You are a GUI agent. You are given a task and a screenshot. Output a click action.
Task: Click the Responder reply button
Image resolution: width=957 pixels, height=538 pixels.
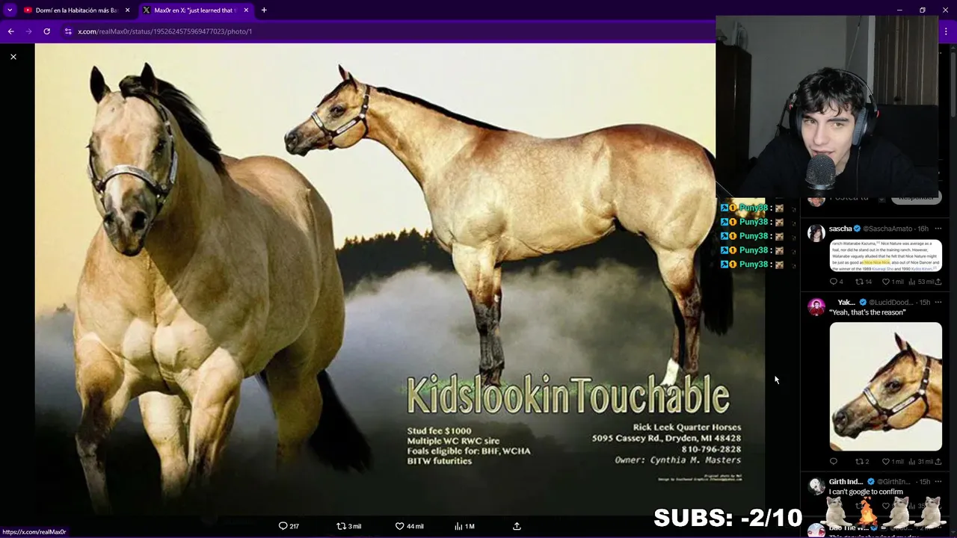tap(916, 198)
